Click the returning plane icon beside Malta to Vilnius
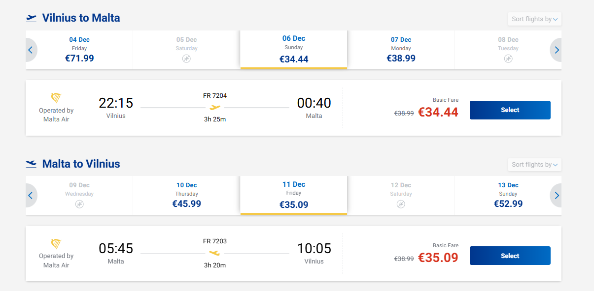The image size is (594, 291). click(x=32, y=164)
